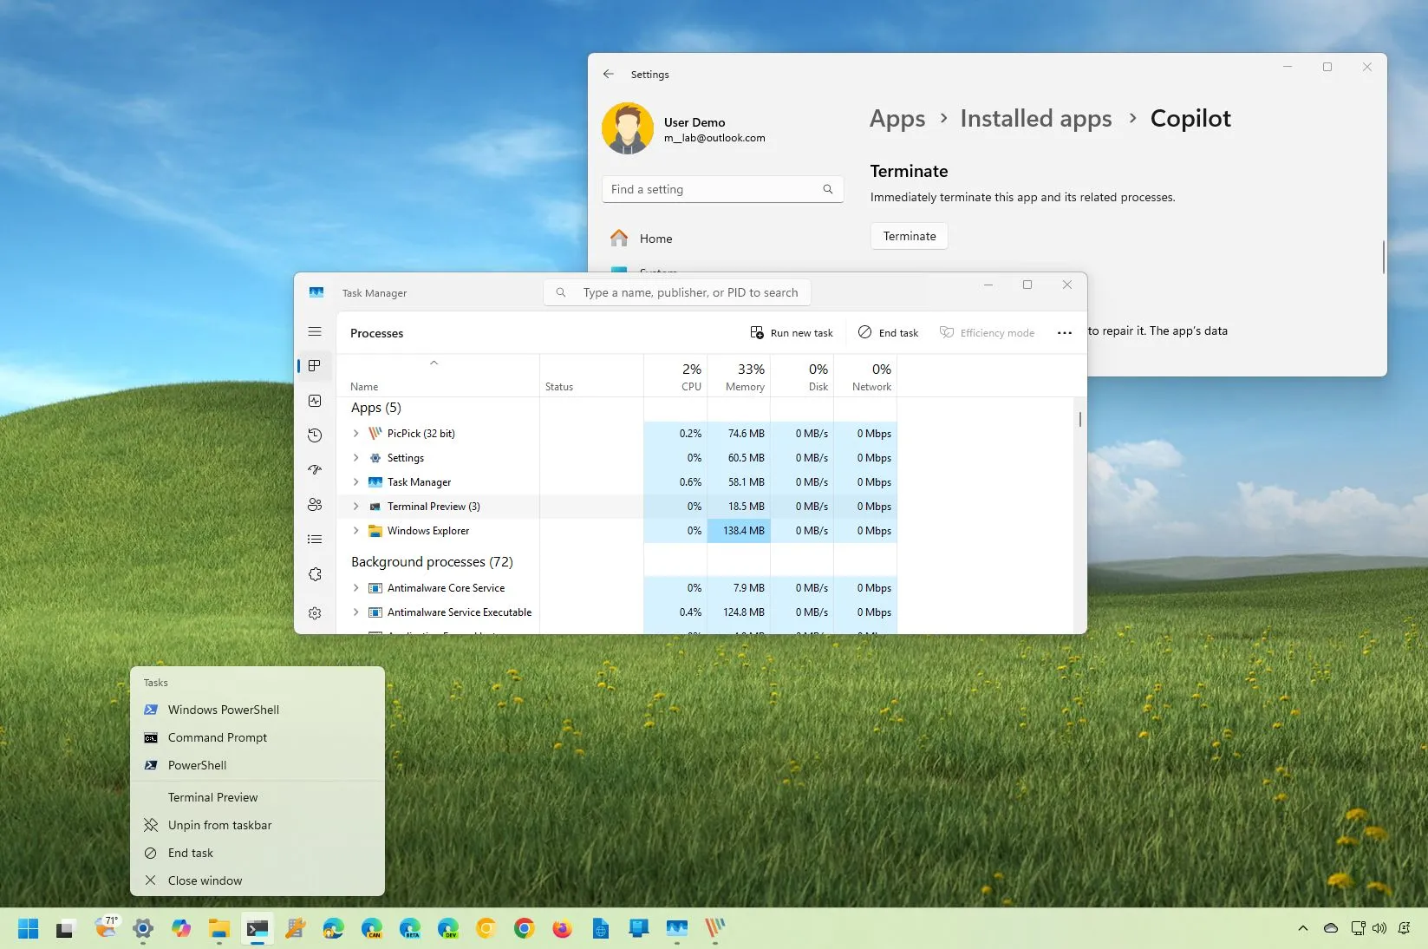Select Unpin from taskbar in jump list
This screenshot has width=1428, height=949.
pyautogui.click(x=258, y=825)
